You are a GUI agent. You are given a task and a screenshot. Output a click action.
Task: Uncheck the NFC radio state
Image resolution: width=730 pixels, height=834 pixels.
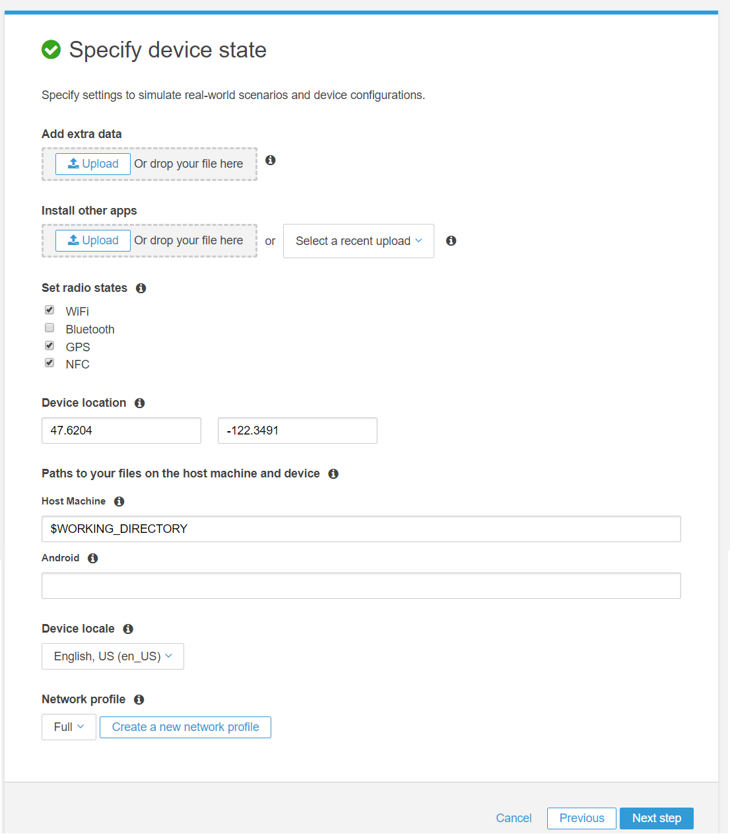pyautogui.click(x=49, y=362)
